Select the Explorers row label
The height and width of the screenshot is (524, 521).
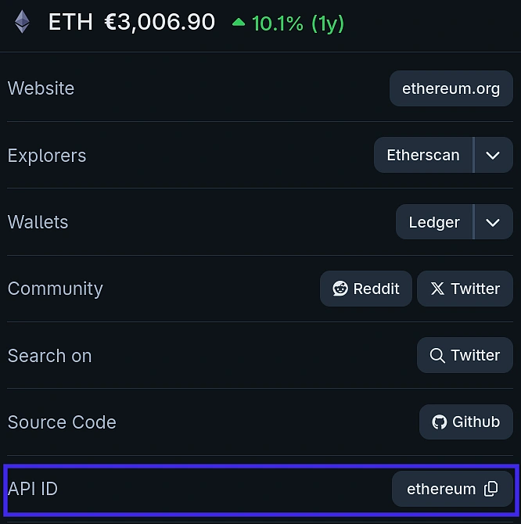click(x=47, y=155)
